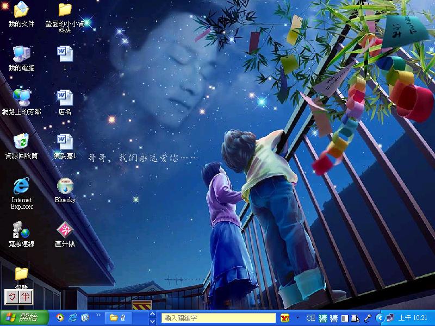Click the clock showing 上午 10:21
The image size is (435, 326).
413,318
